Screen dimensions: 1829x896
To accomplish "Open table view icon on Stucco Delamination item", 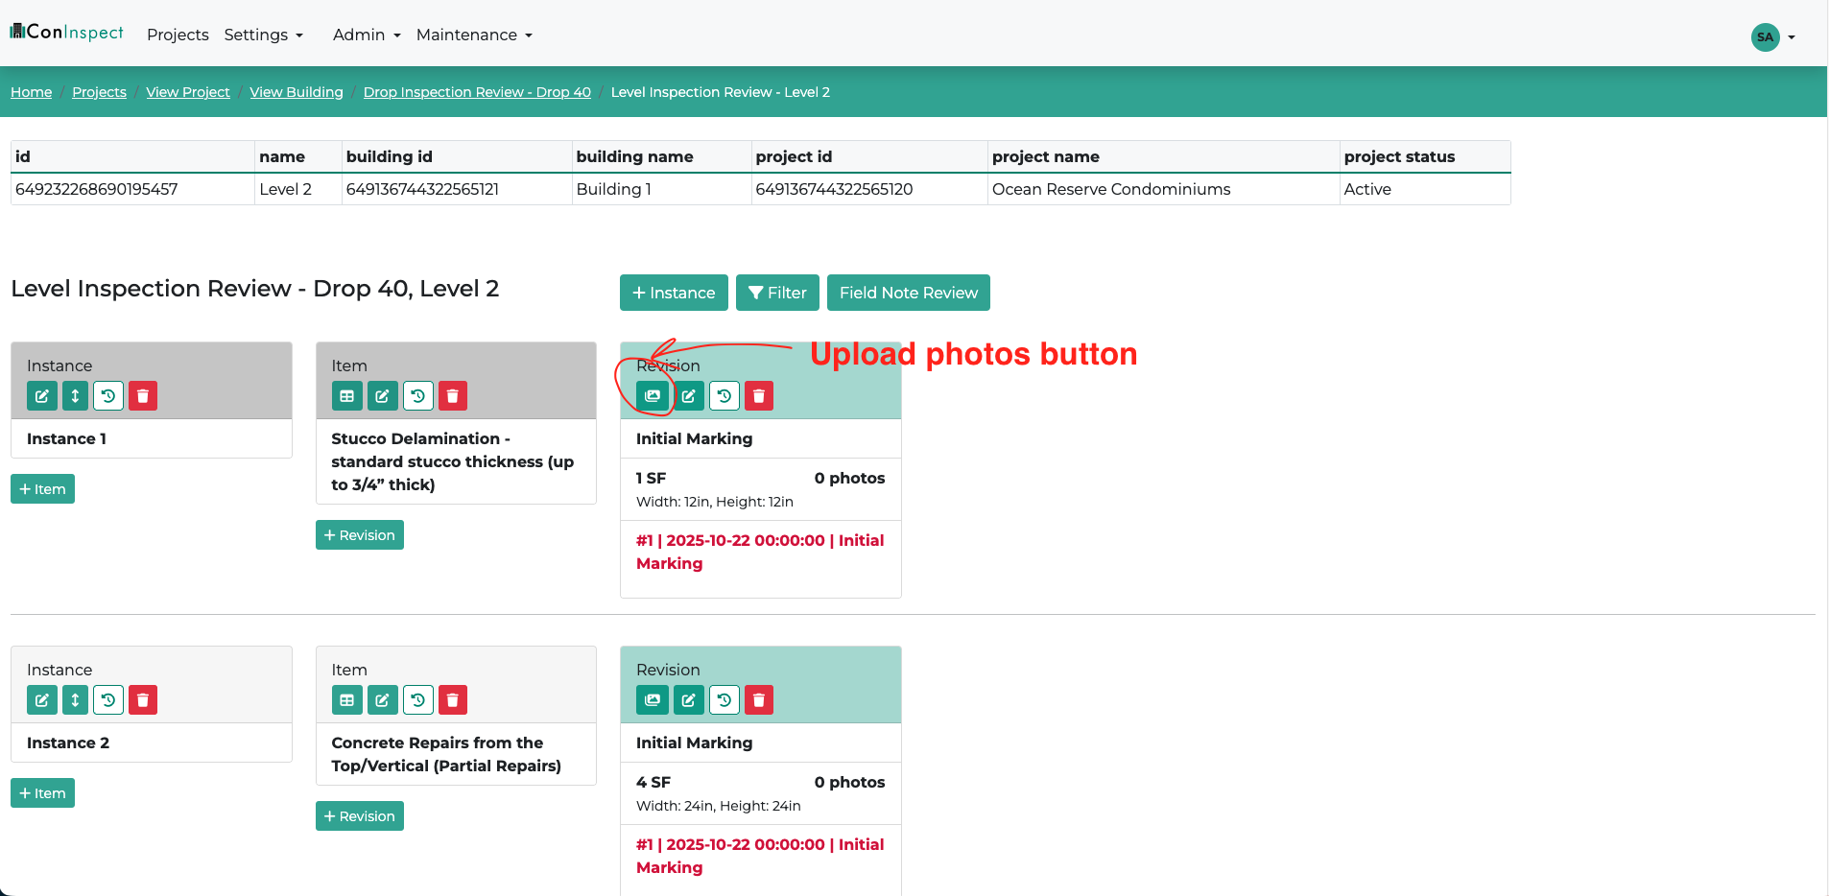I will click(x=347, y=396).
